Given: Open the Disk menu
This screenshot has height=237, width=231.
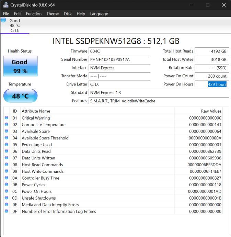Looking at the screenshot, I should [x=68, y=14].
